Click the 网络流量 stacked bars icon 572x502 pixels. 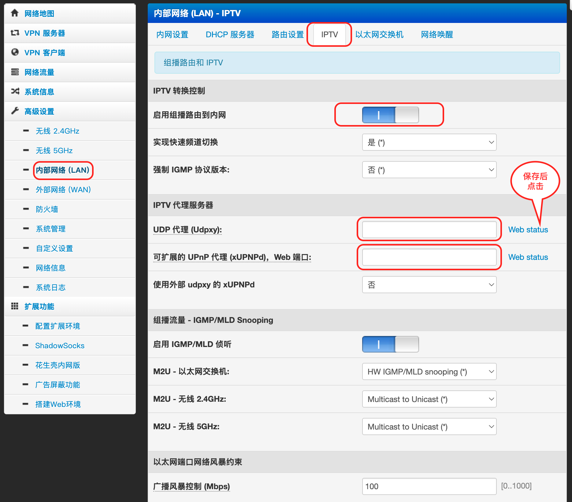pos(15,72)
